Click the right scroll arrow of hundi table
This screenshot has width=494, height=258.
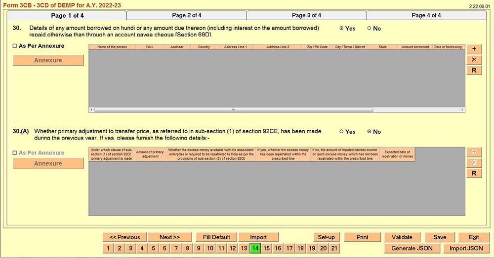(462, 110)
